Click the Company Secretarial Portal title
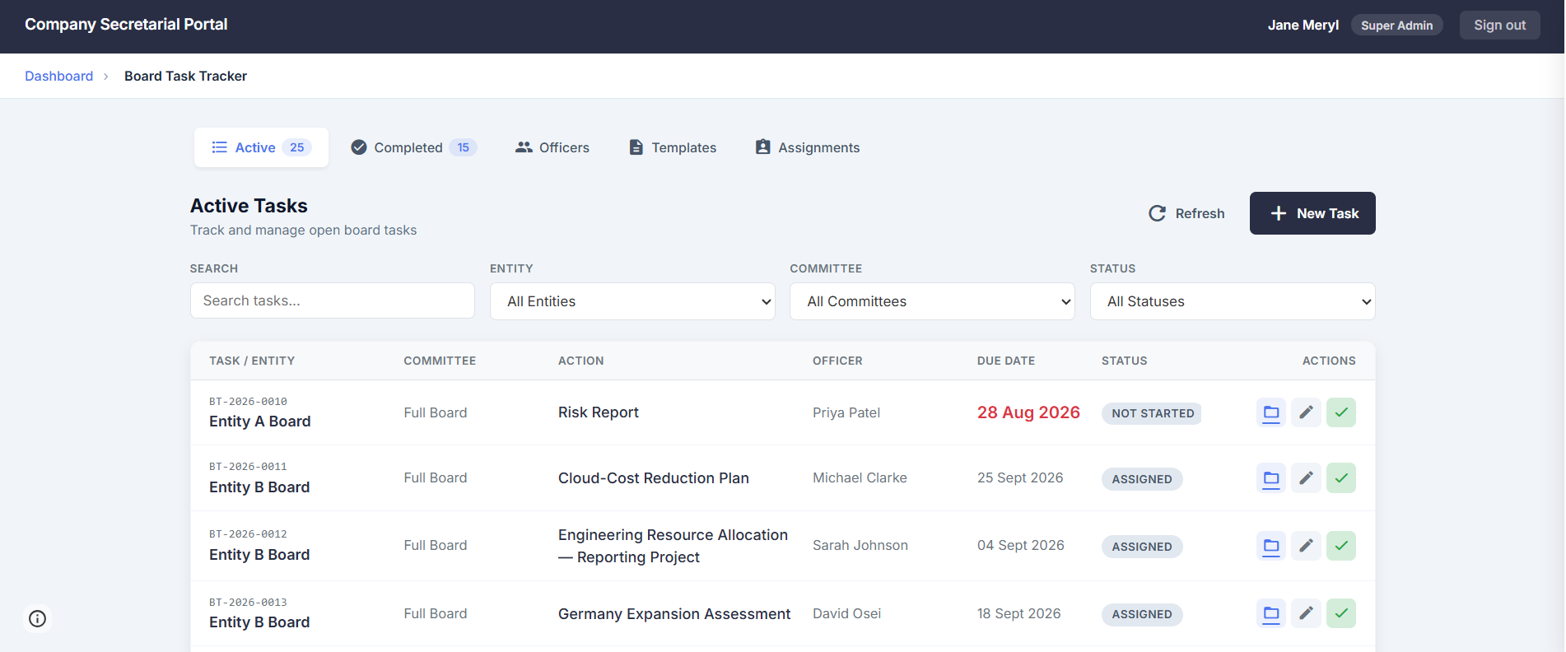 (126, 25)
